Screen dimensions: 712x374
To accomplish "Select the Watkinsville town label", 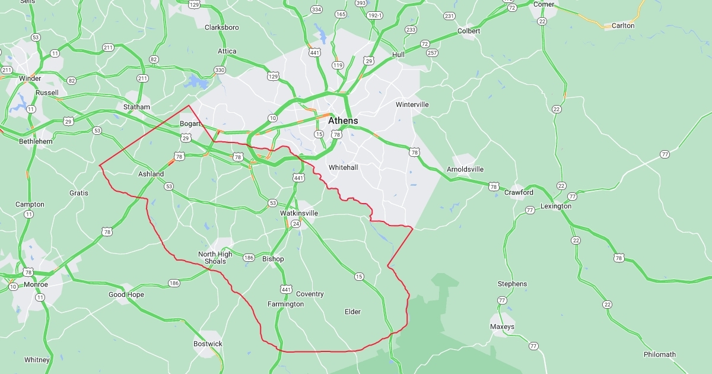I will [x=299, y=213].
